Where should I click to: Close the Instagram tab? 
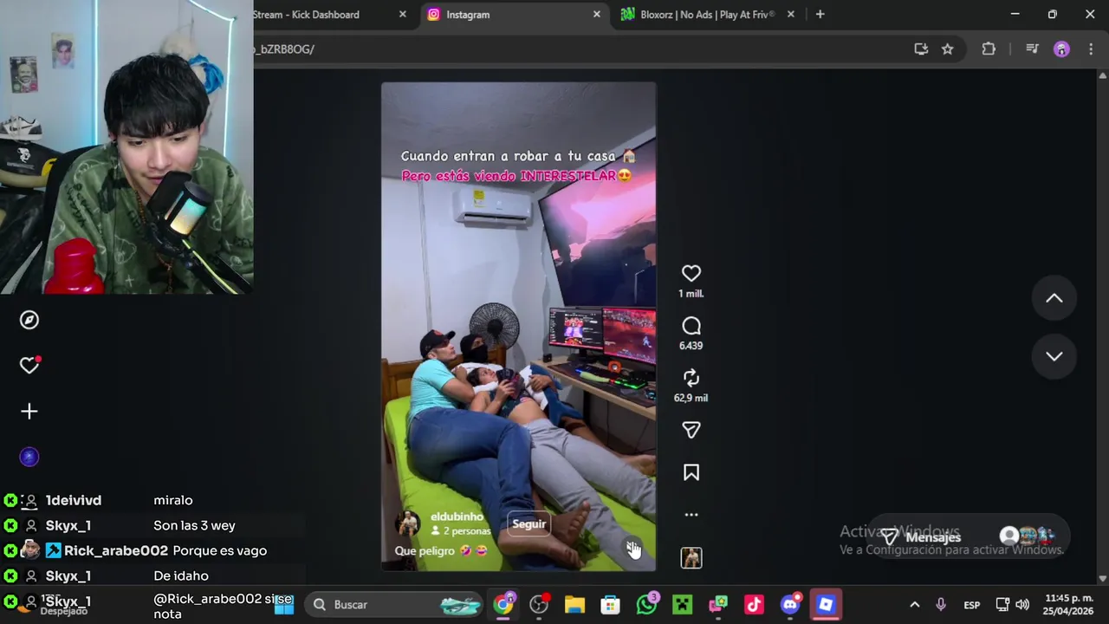click(x=596, y=15)
